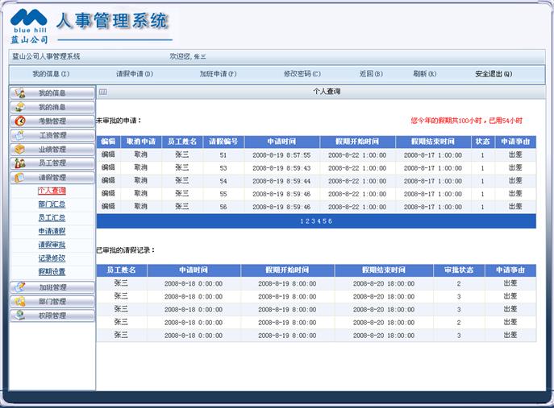Click 编辑 for leave number 55
The height and width of the screenshot is (408, 554).
point(108,194)
